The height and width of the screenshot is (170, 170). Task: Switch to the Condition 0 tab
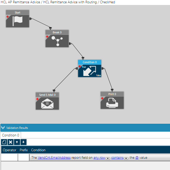pos(11,135)
